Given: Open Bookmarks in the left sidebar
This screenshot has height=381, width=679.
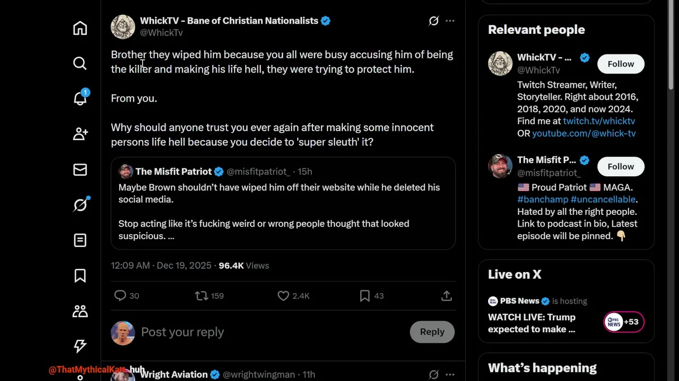Looking at the screenshot, I should tap(80, 276).
